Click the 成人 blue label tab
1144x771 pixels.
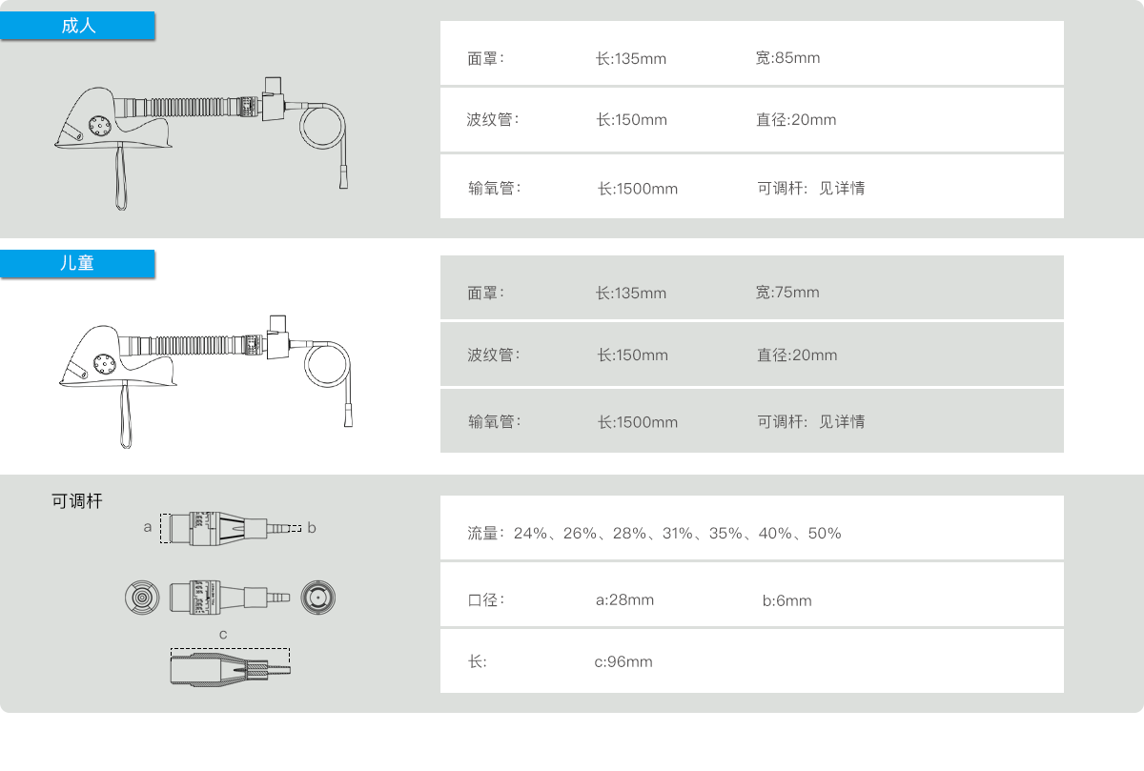tap(78, 26)
